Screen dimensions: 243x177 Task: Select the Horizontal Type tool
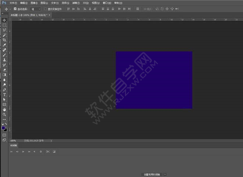click(4, 94)
